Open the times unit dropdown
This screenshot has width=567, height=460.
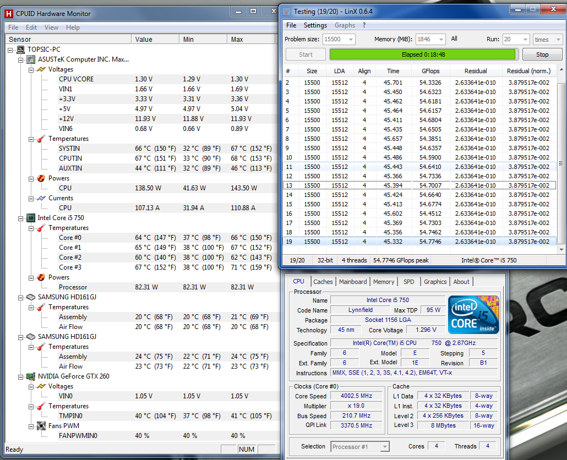(558, 40)
